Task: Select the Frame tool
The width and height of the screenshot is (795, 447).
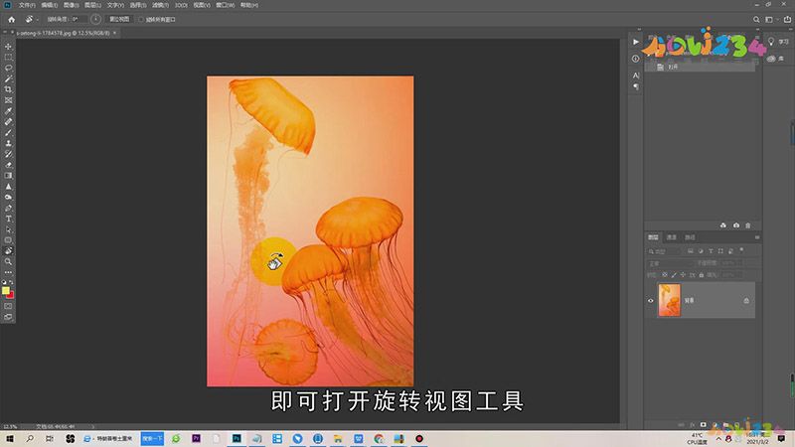Action: click(8, 100)
